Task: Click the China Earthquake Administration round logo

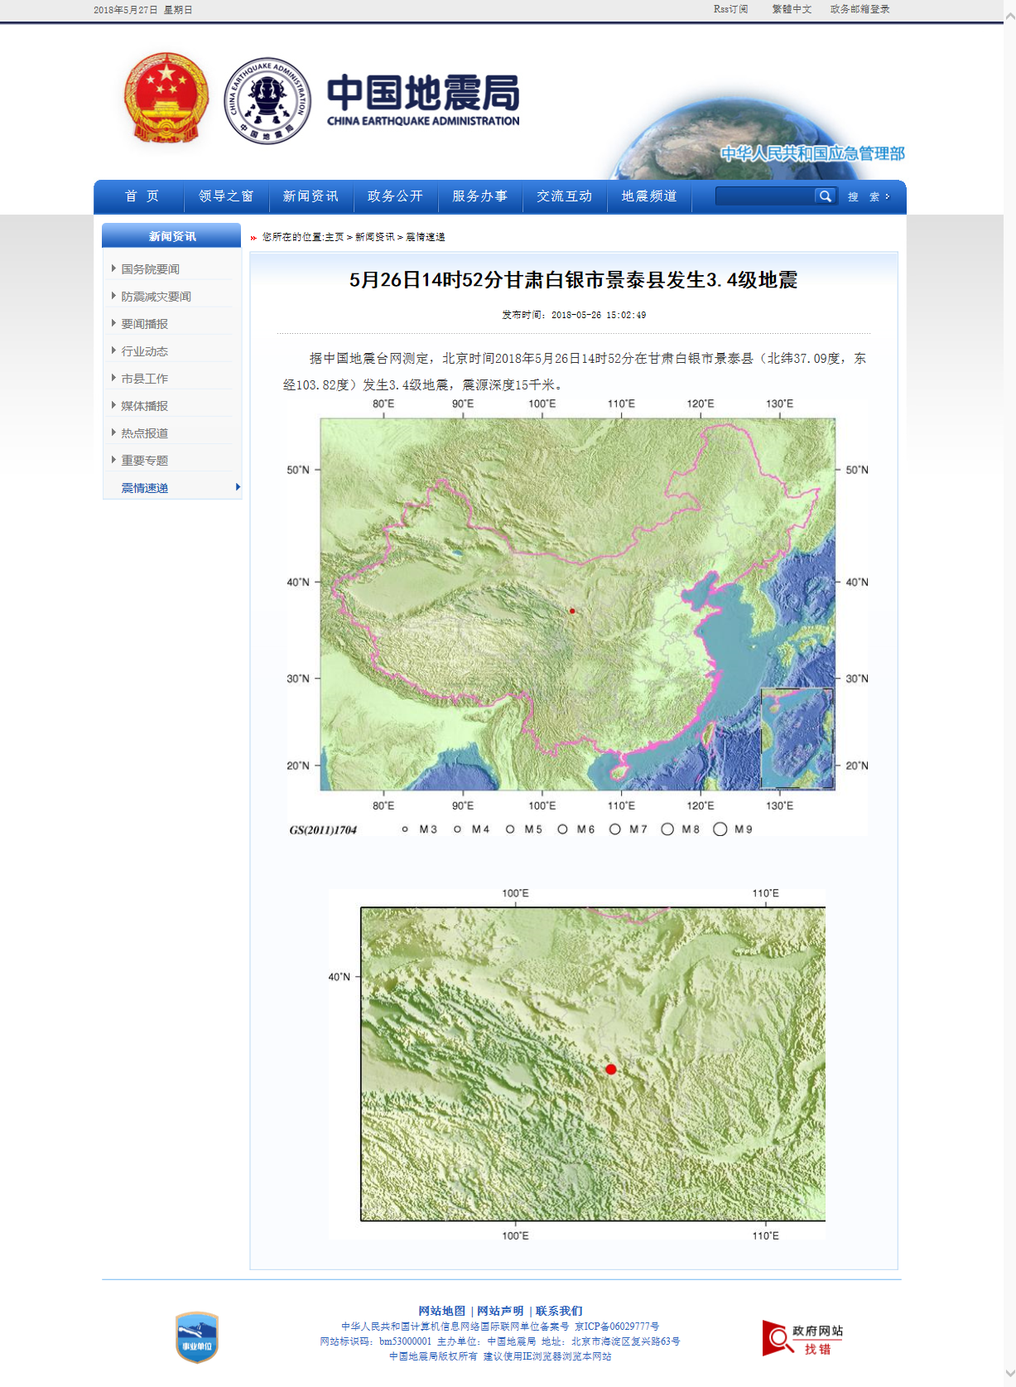Action: pos(267,100)
